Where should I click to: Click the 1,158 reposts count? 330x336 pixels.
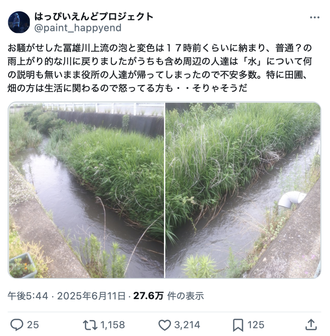tap(113, 325)
